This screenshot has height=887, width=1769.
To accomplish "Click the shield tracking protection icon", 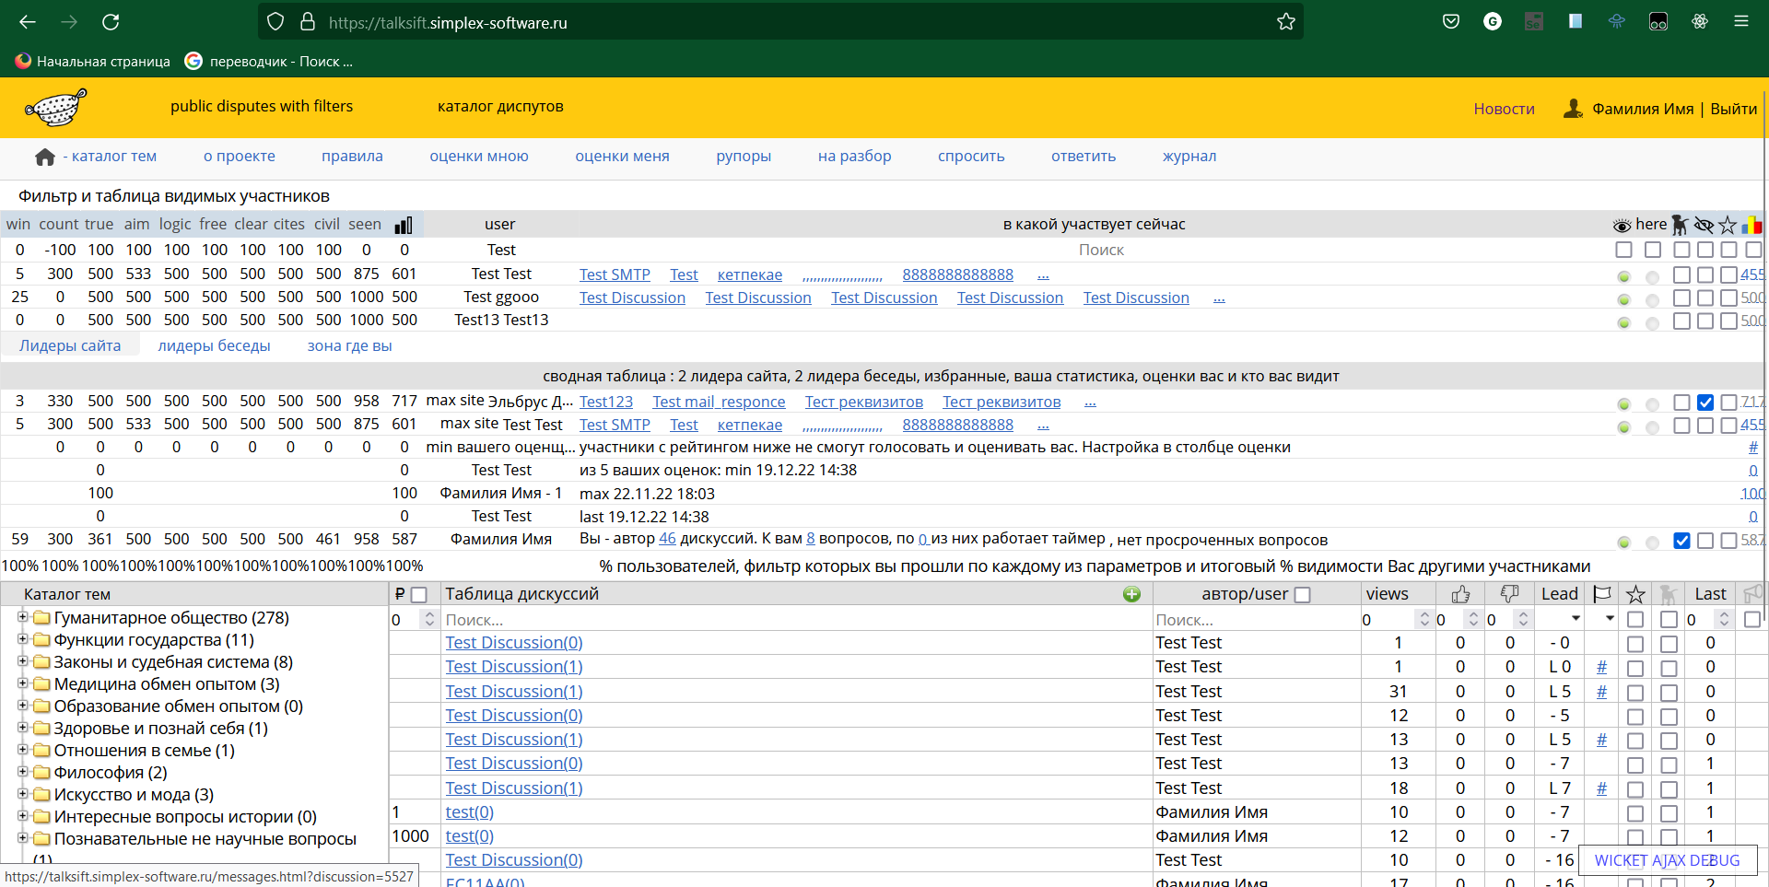I will coord(275,22).
